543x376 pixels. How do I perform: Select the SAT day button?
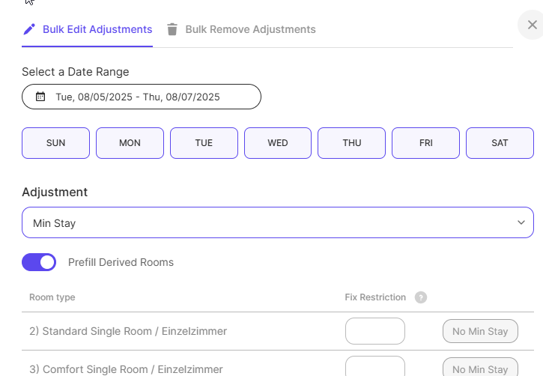click(x=500, y=143)
